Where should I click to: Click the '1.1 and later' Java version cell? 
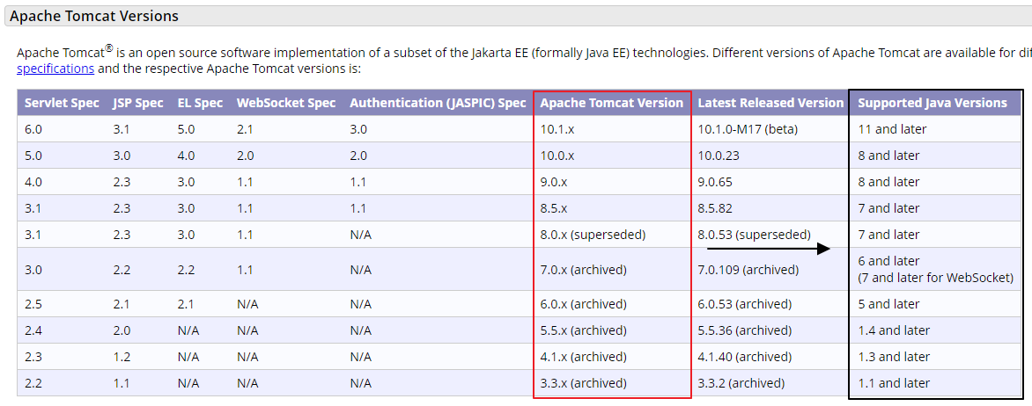894,383
